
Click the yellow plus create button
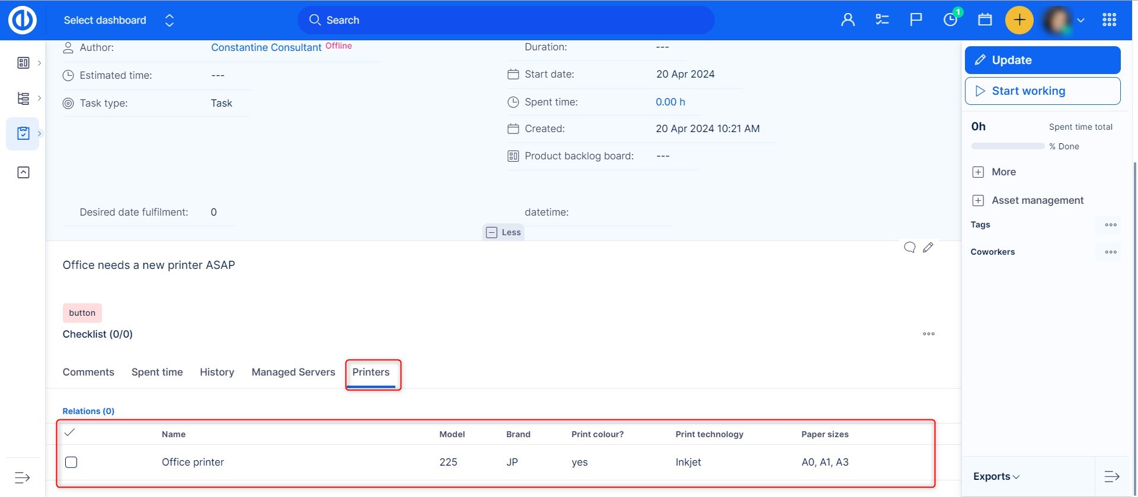(1019, 20)
